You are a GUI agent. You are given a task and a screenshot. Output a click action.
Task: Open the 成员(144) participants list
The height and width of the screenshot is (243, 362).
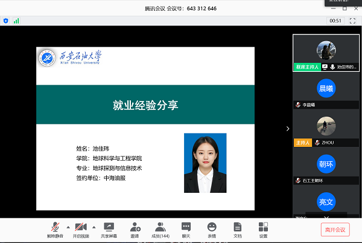[x=160, y=229]
